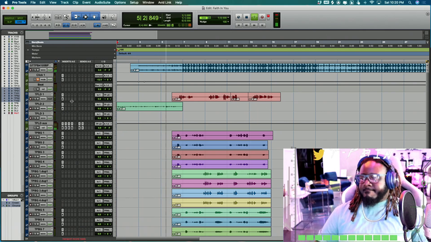Image resolution: width=431 pixels, height=242 pixels.
Task: Click the horizontal zoom out arrow
Action: [33, 17]
